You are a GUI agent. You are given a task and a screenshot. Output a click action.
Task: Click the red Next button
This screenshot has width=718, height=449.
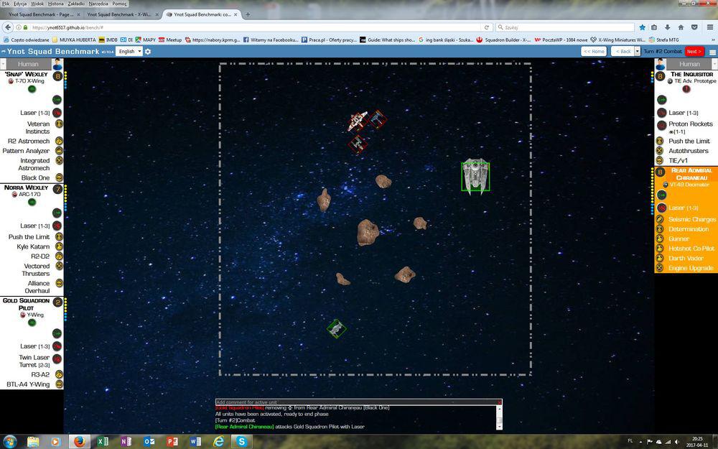[x=694, y=52]
